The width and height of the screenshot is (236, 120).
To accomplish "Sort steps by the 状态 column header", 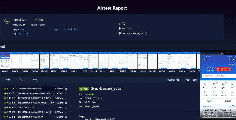I will [x=35, y=80].
